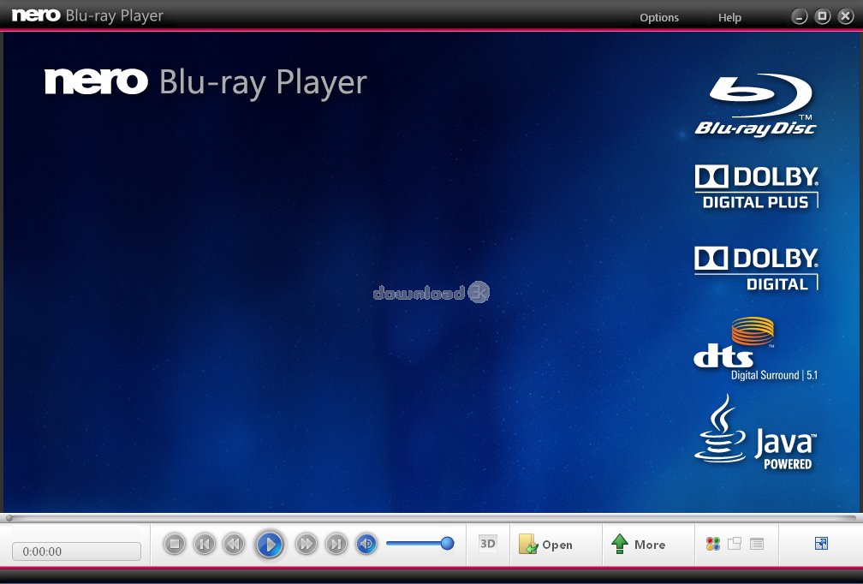Click the More button with the green arrow
The width and height of the screenshot is (863, 584).
click(639, 545)
